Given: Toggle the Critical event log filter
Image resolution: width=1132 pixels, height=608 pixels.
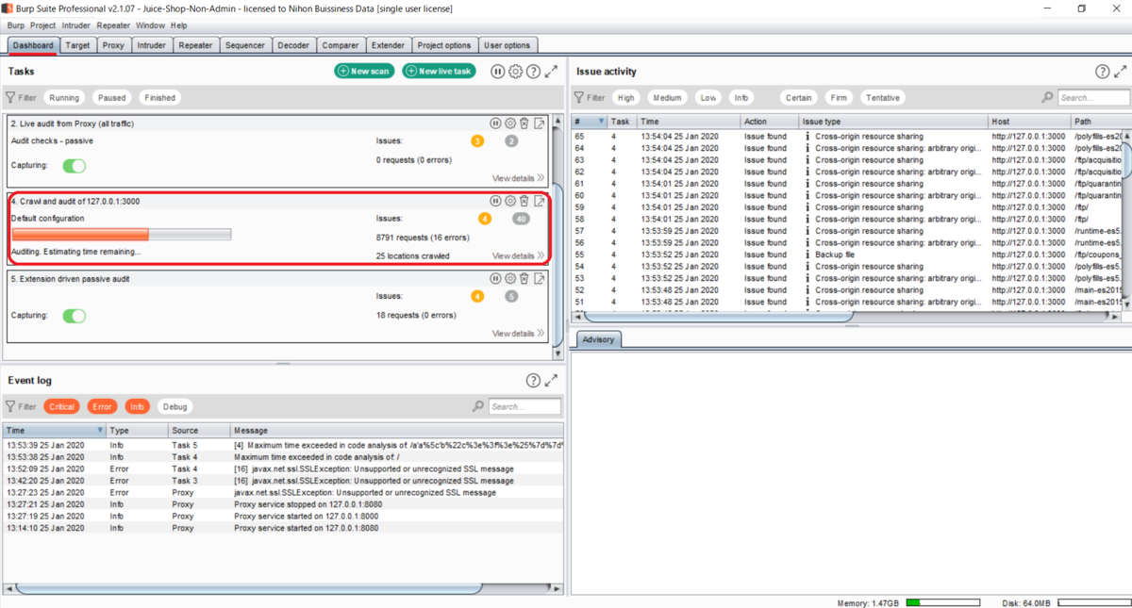Looking at the screenshot, I should pyautogui.click(x=61, y=406).
